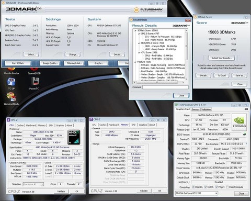Switch to the Sensors tab in GPU-Z

click(196, 109)
